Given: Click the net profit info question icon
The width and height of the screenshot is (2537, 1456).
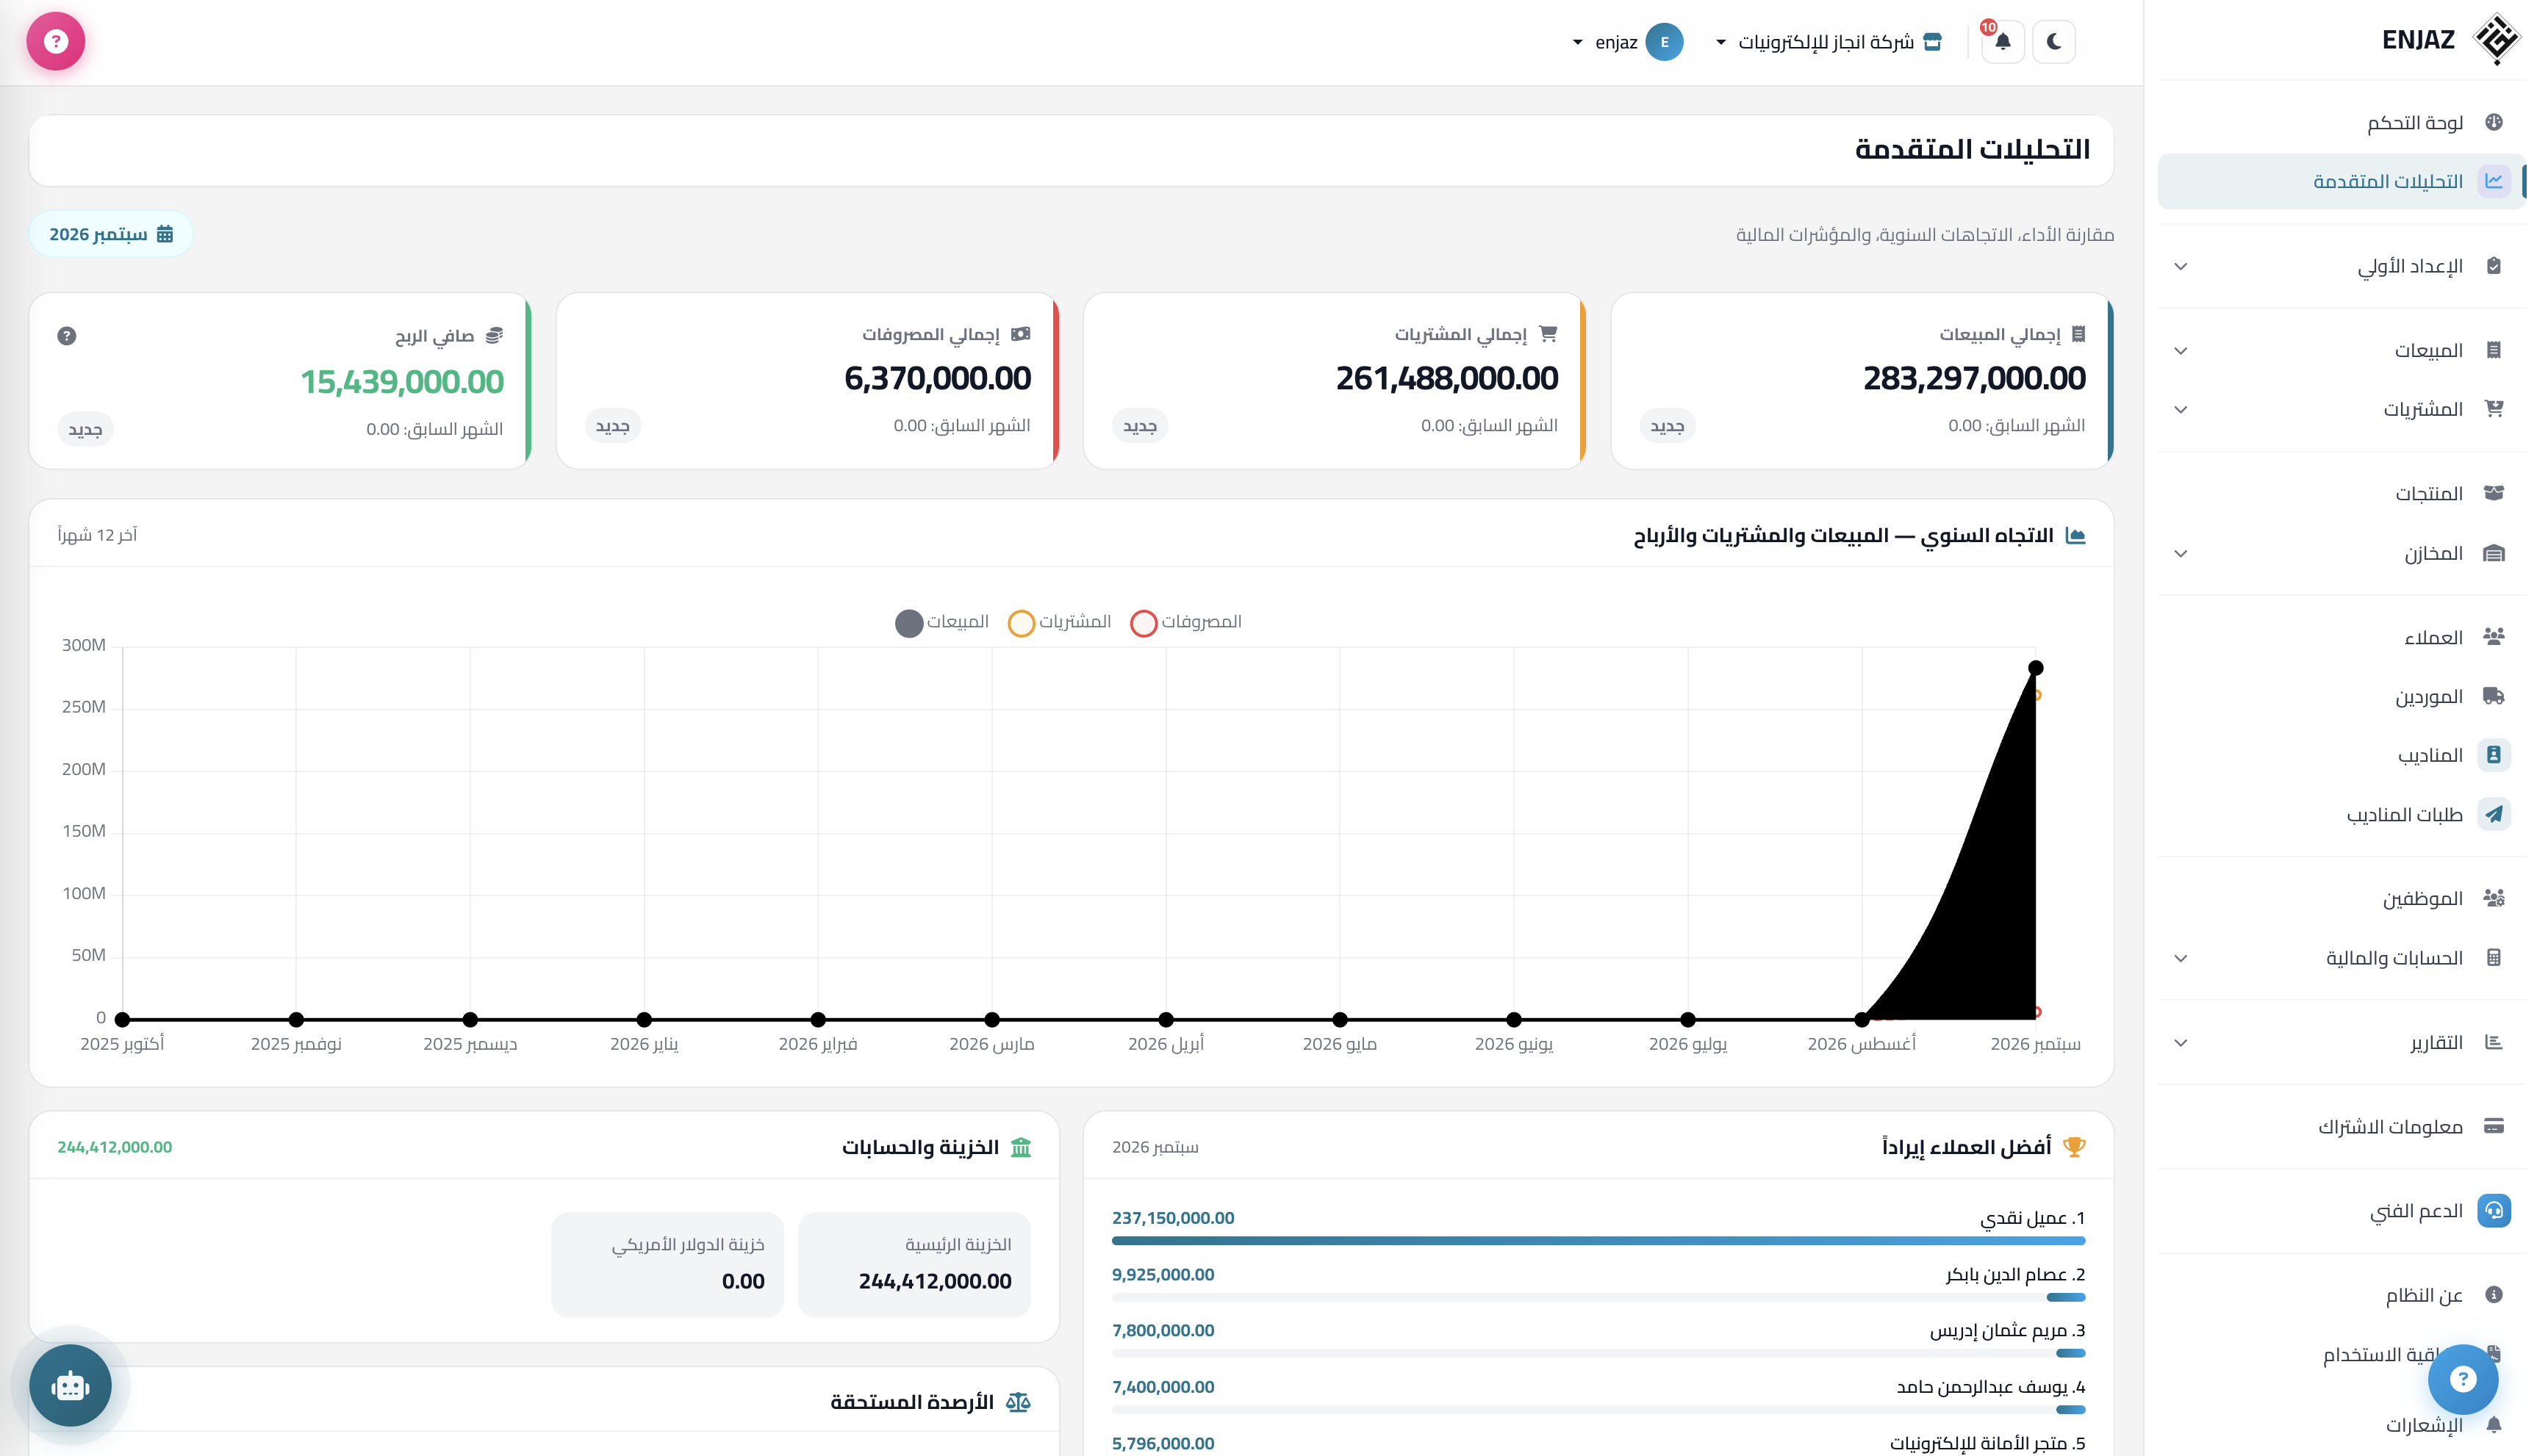Looking at the screenshot, I should (67, 336).
